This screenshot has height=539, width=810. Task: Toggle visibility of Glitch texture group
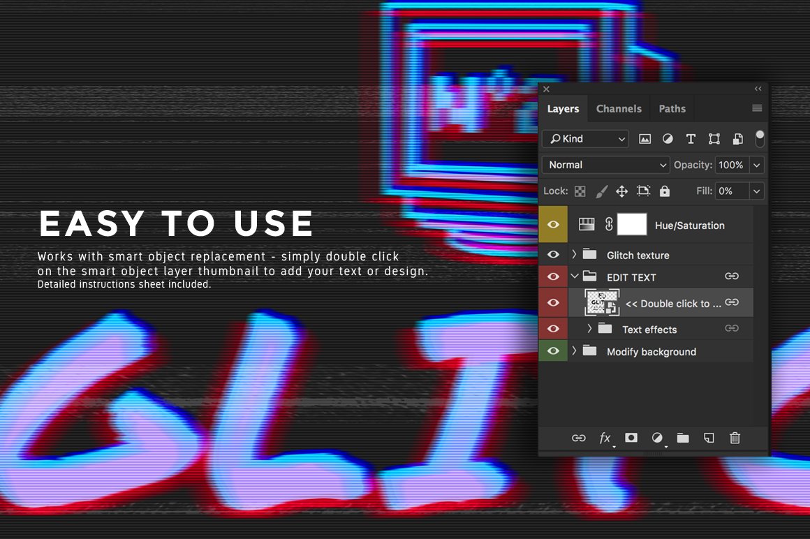pyautogui.click(x=553, y=255)
